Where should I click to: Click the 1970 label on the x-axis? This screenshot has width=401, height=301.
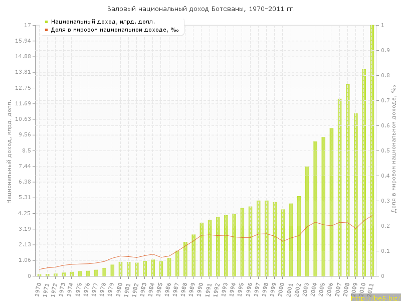39,288
